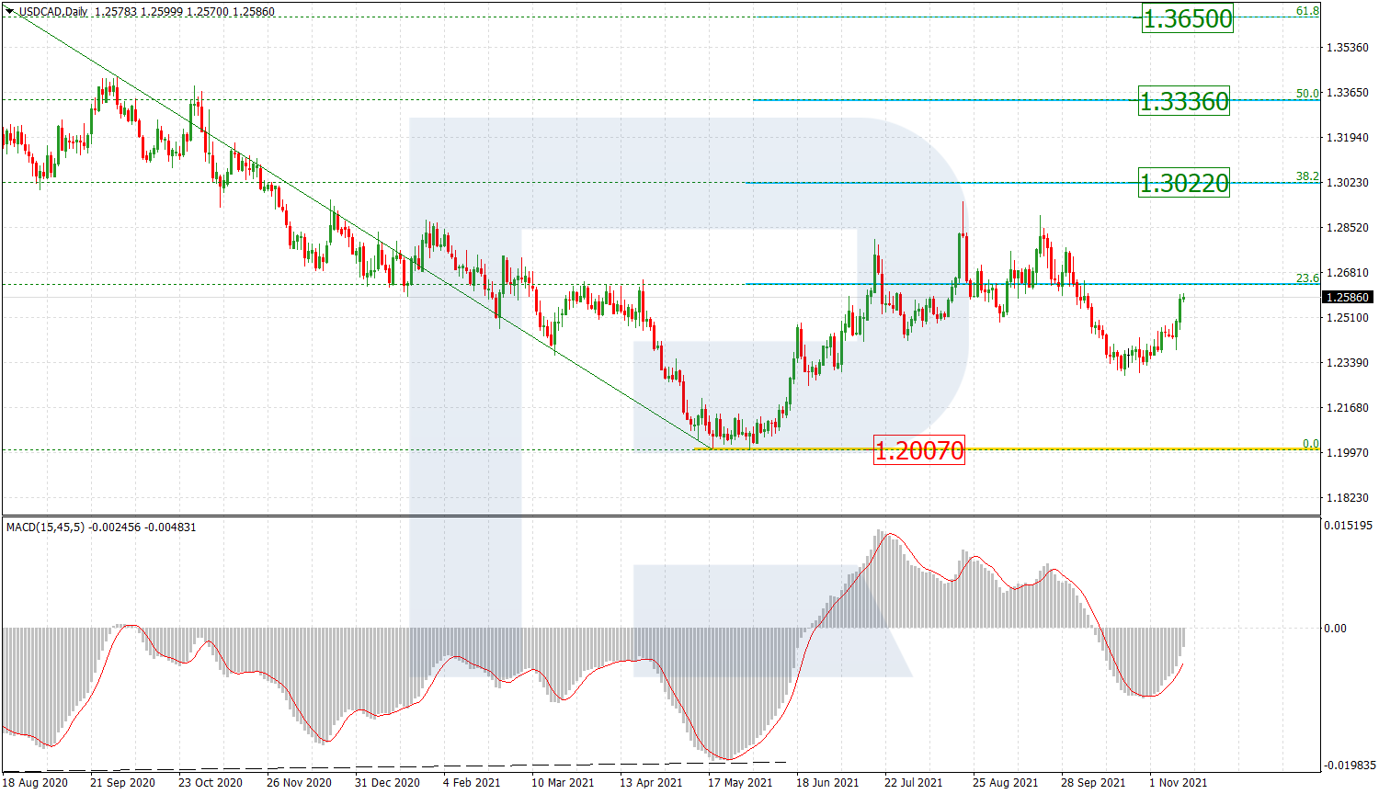Click the 50.0 Fibonacci percentage marker
Screen dimensions: 1379x794
pyautogui.click(x=1307, y=94)
